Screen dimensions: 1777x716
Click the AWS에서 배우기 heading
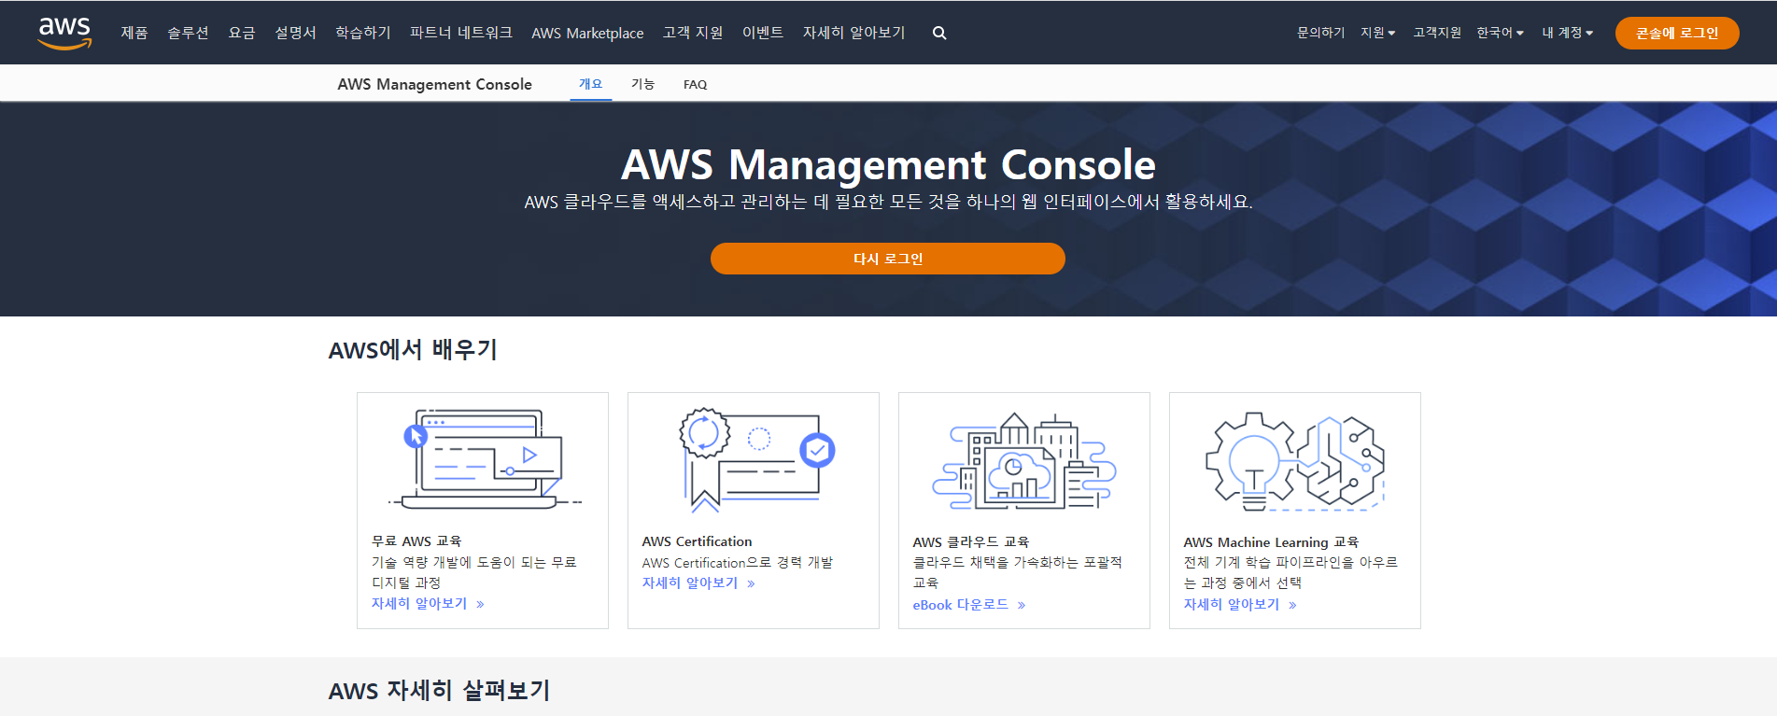coord(413,350)
